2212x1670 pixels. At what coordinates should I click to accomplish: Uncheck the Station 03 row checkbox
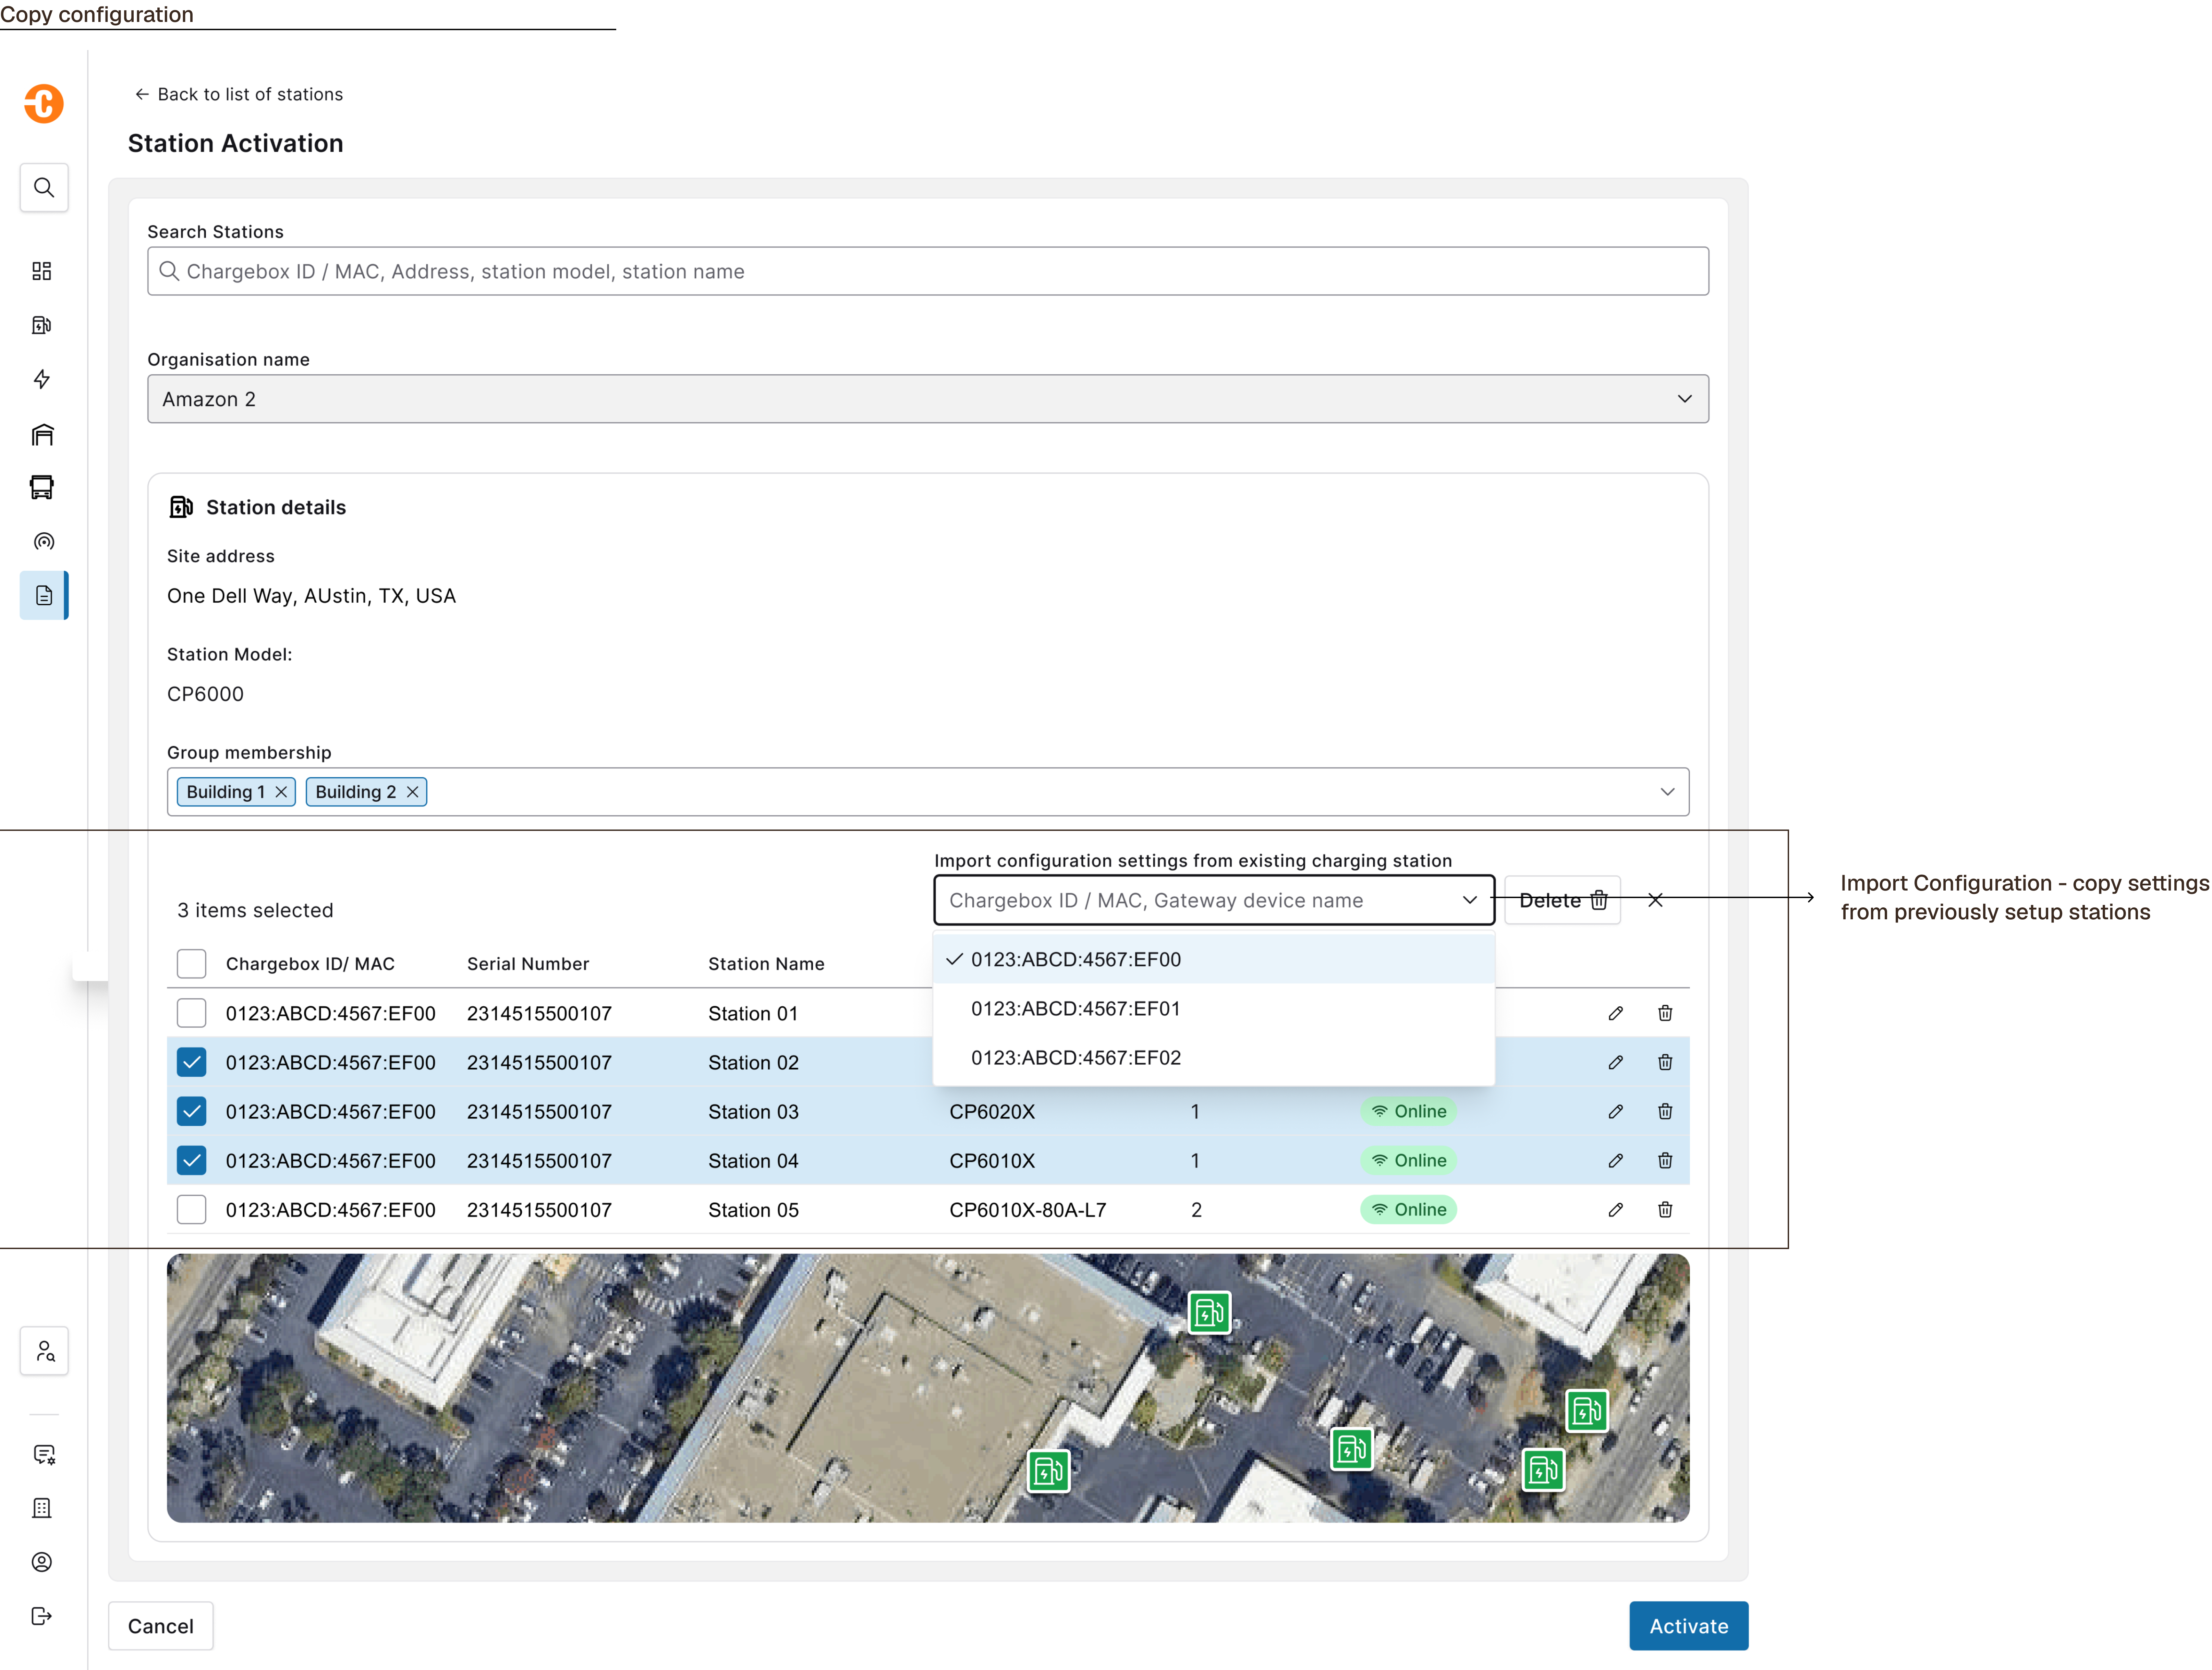(x=191, y=1111)
